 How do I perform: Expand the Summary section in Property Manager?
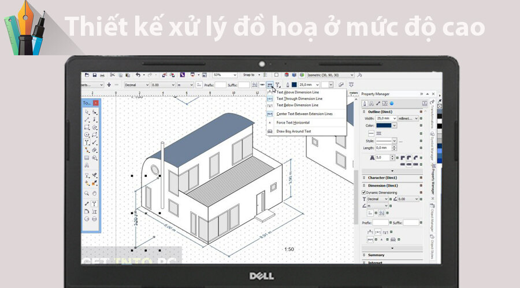point(365,255)
